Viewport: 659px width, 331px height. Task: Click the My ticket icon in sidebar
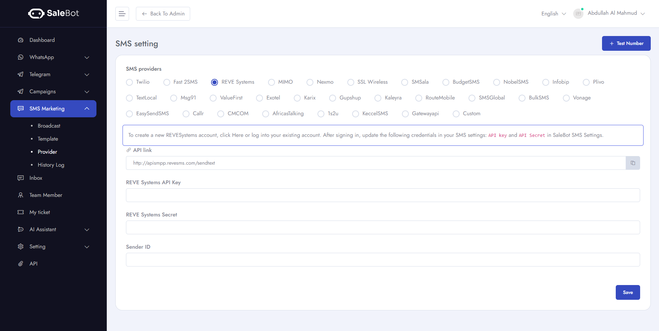tap(21, 212)
